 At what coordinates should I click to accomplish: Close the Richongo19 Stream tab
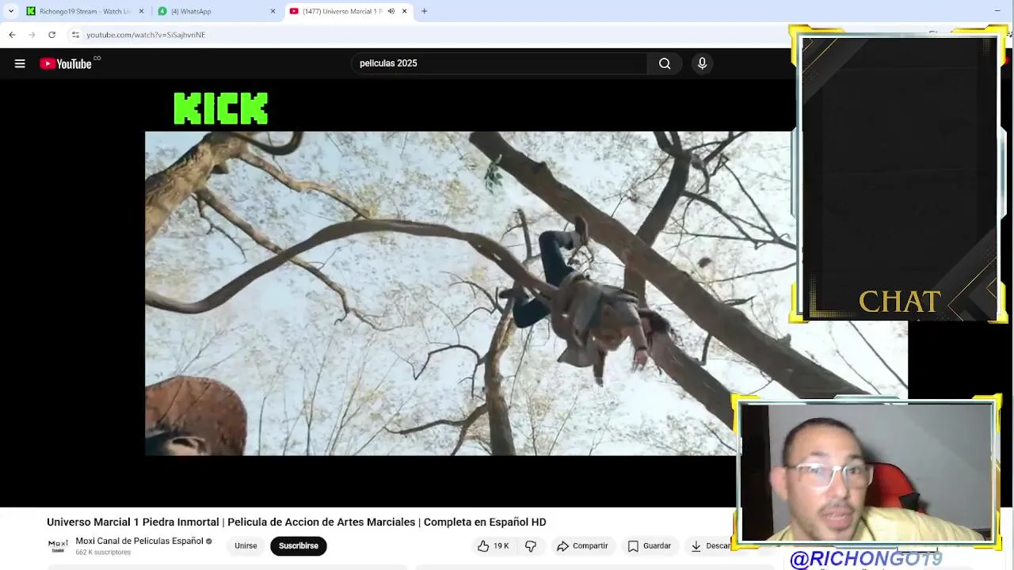[142, 11]
